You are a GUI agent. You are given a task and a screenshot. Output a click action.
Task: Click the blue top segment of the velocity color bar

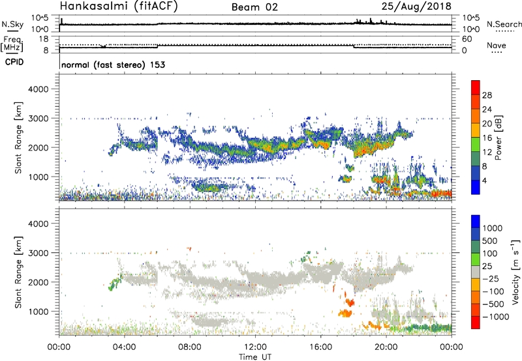476,222
